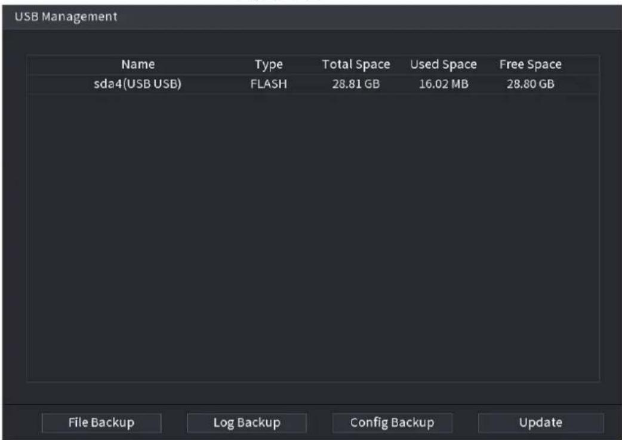Click the 16.02 MB used space value

tap(444, 84)
